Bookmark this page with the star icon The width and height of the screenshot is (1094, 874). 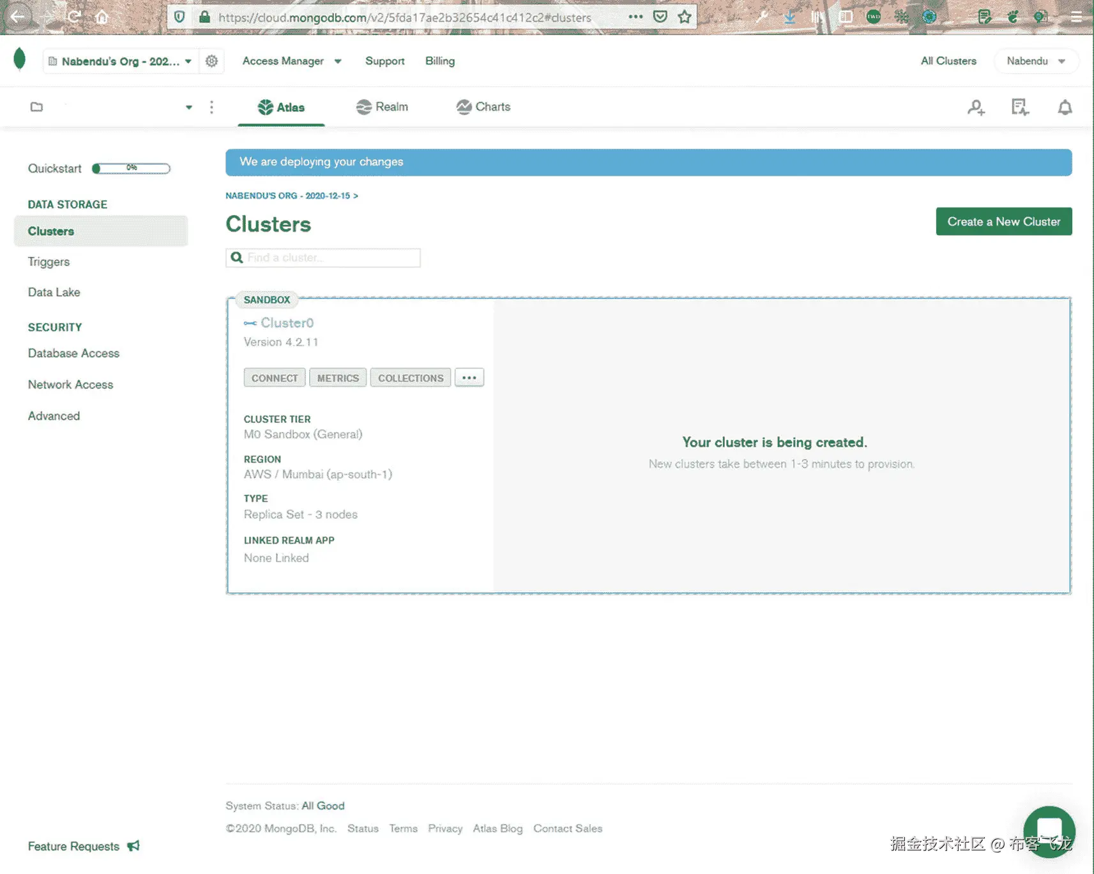(x=685, y=17)
